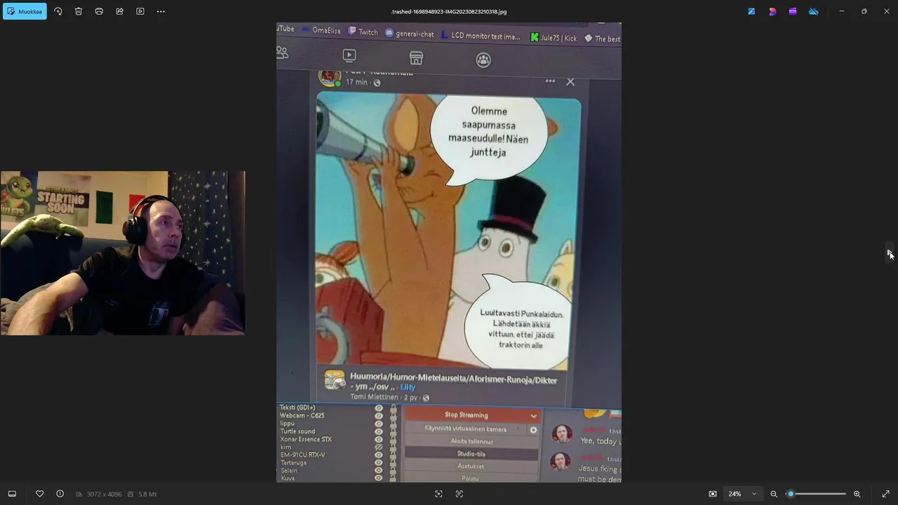Zoom in with the plus magnifier icon
898x505 pixels.
857,494
